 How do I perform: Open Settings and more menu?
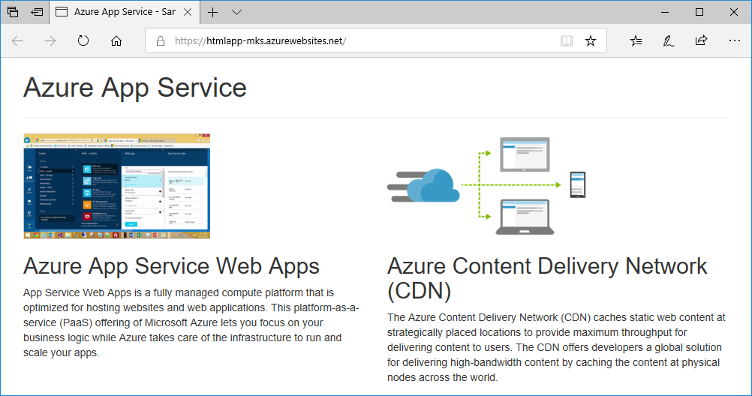734,40
